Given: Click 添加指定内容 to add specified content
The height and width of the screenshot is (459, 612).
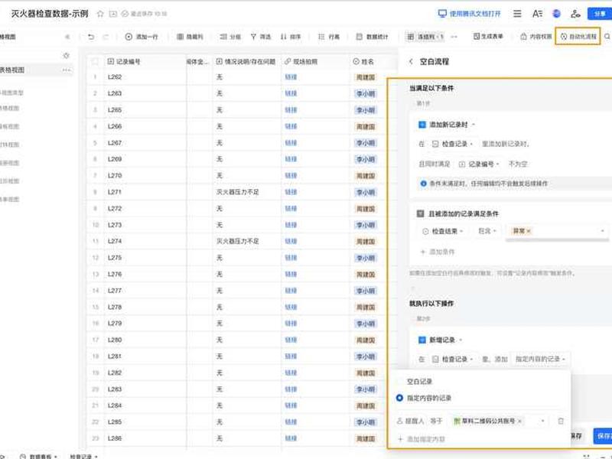Looking at the screenshot, I should tap(422, 439).
